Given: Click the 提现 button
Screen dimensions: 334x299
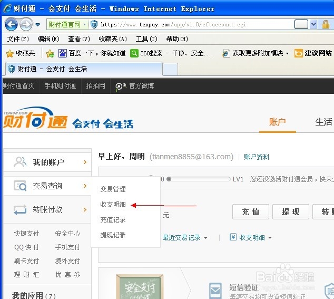Looking at the screenshot, I should (291, 212).
